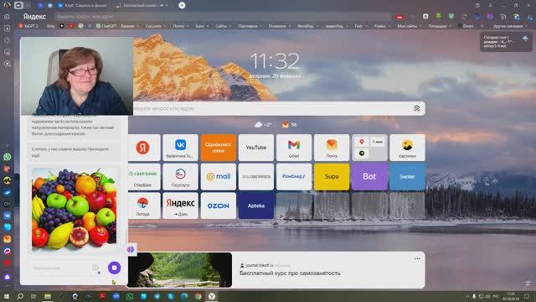Open the three-dot menu on news card

click(x=417, y=259)
